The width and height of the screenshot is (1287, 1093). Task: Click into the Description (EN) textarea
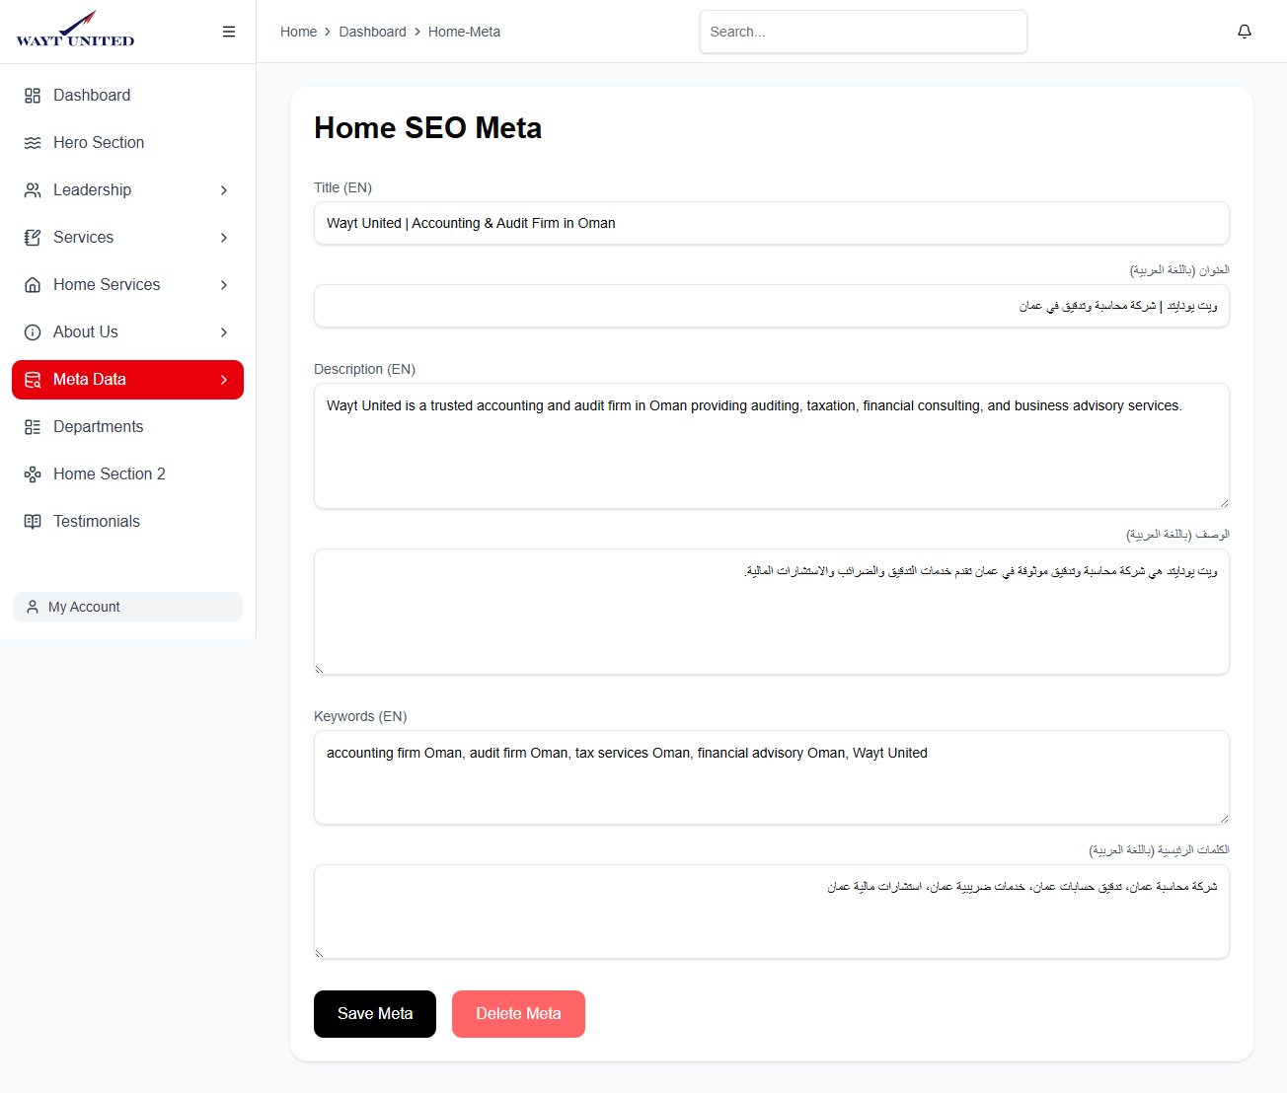(x=772, y=446)
